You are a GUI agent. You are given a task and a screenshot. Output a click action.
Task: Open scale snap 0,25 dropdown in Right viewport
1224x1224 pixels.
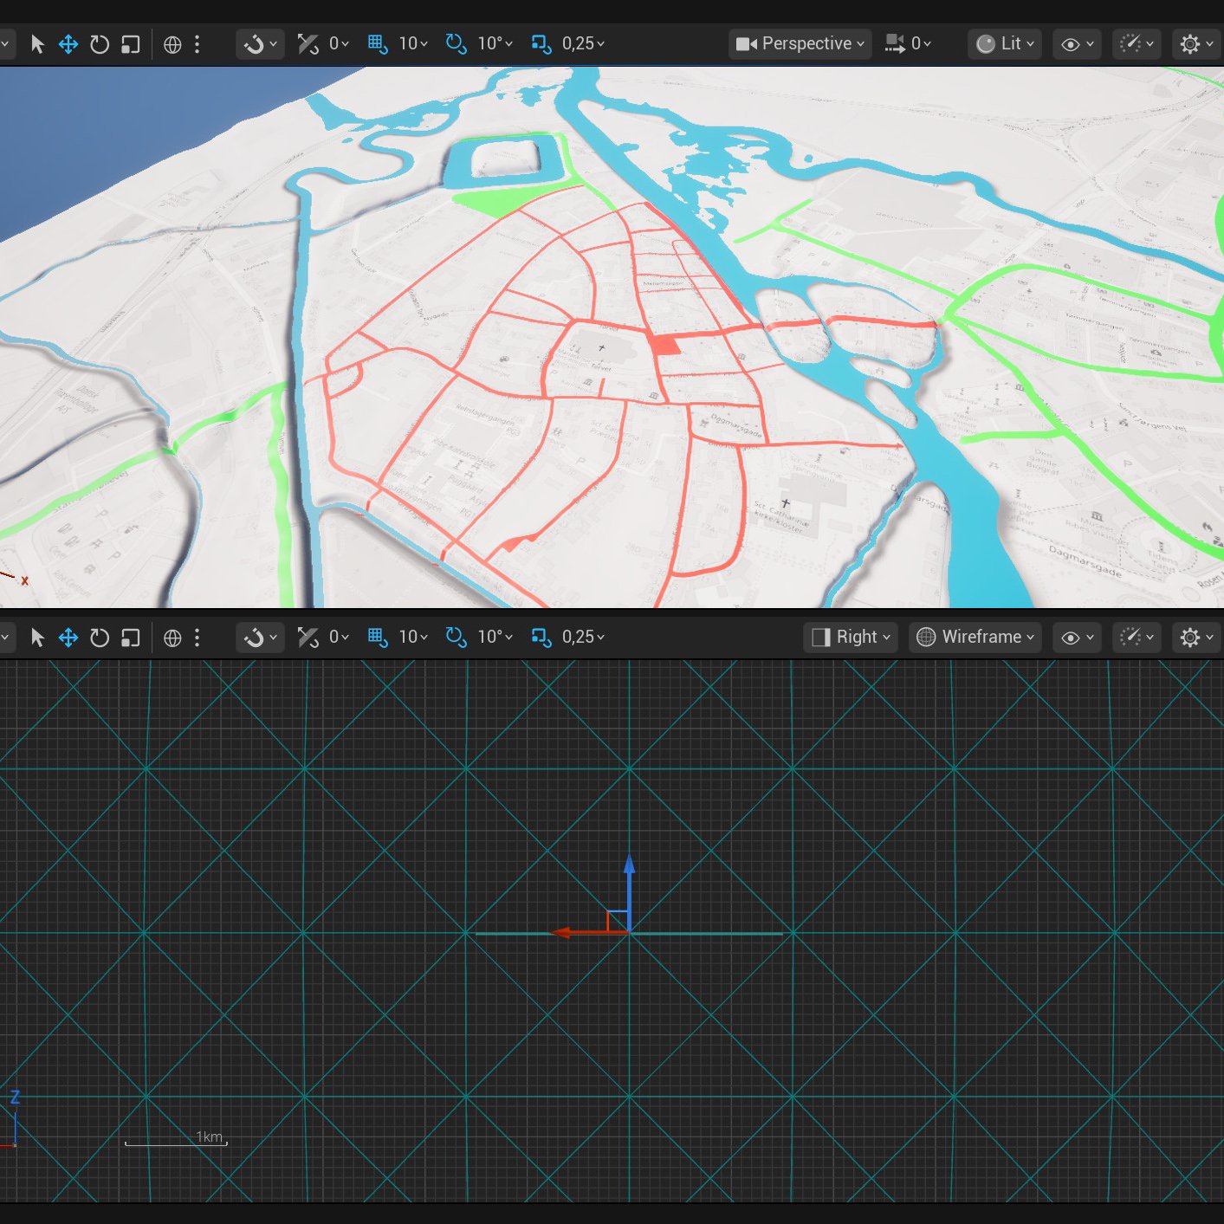point(583,638)
